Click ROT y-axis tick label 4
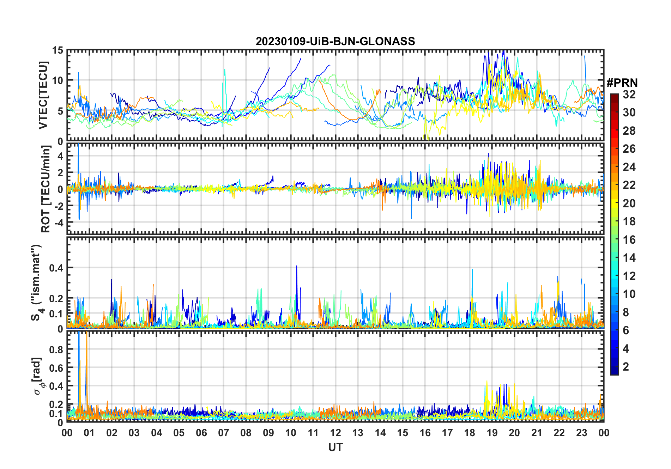Image resolution: width=671 pixels, height=469 pixels. click(60, 156)
